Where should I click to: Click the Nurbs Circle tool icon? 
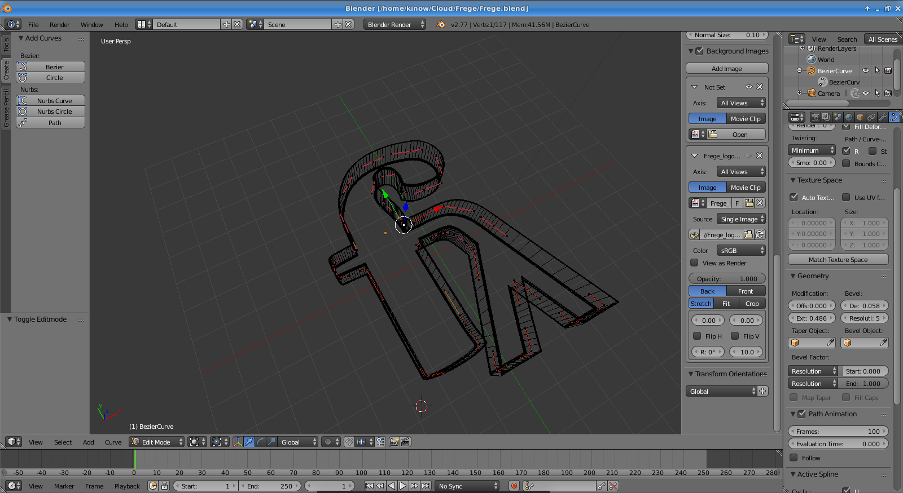pos(23,112)
